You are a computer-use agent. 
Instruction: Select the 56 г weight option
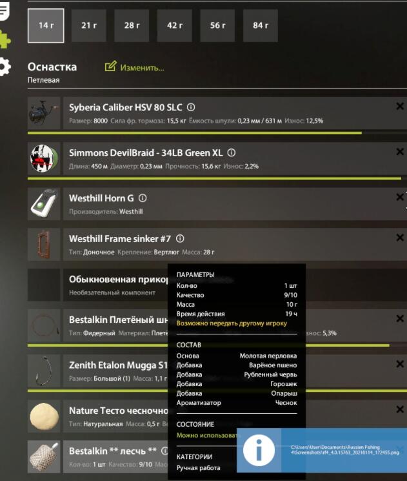click(x=217, y=25)
